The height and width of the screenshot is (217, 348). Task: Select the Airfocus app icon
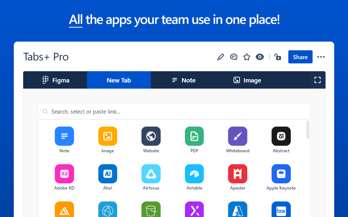point(151,174)
